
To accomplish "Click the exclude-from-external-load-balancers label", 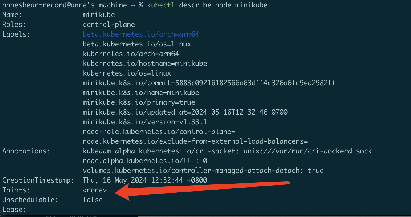I will point(195,141).
